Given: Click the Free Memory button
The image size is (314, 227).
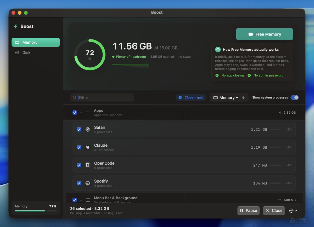Looking at the screenshot, I should coord(265,34).
